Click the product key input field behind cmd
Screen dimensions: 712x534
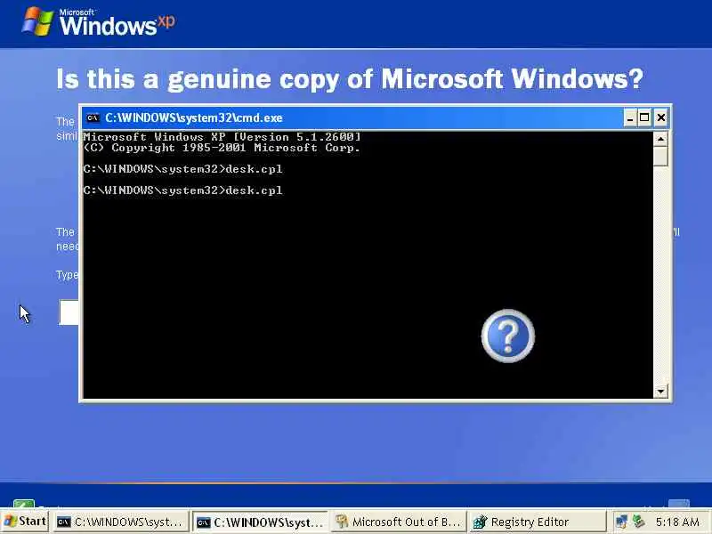pos(69,312)
